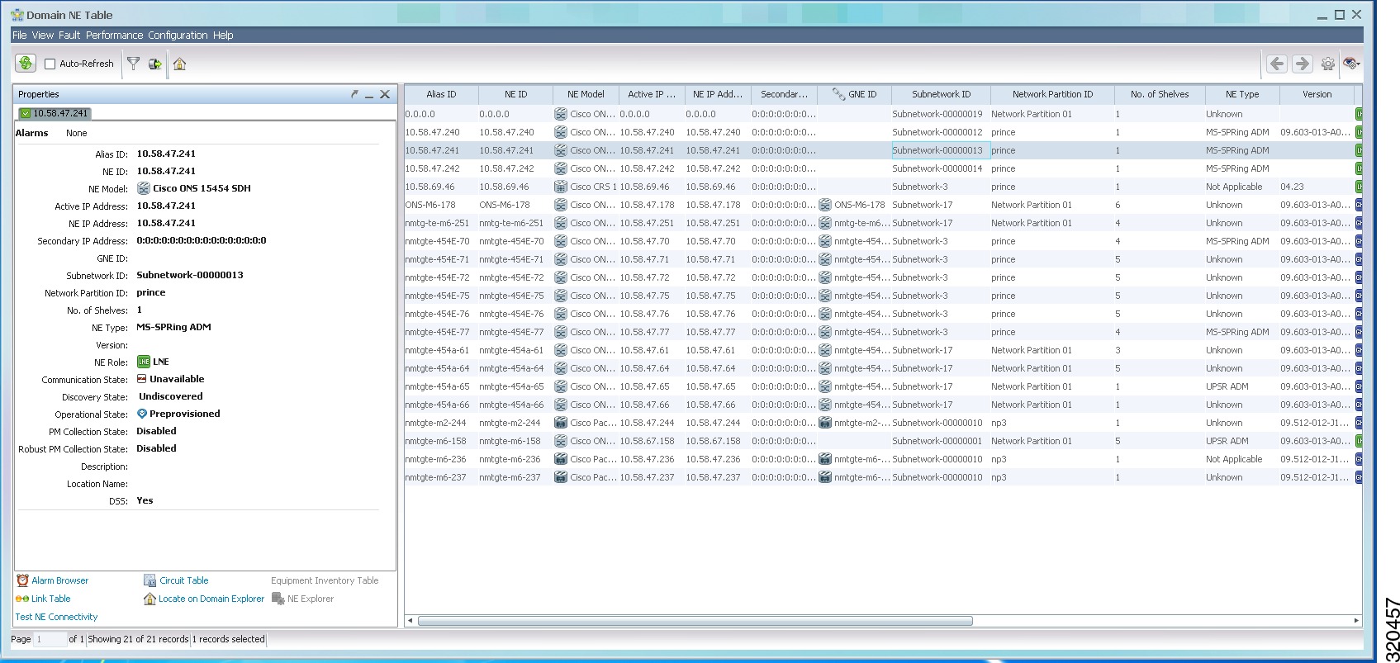The height and width of the screenshot is (663, 1400).
Task: Open the Performance menu
Action: [x=114, y=36]
